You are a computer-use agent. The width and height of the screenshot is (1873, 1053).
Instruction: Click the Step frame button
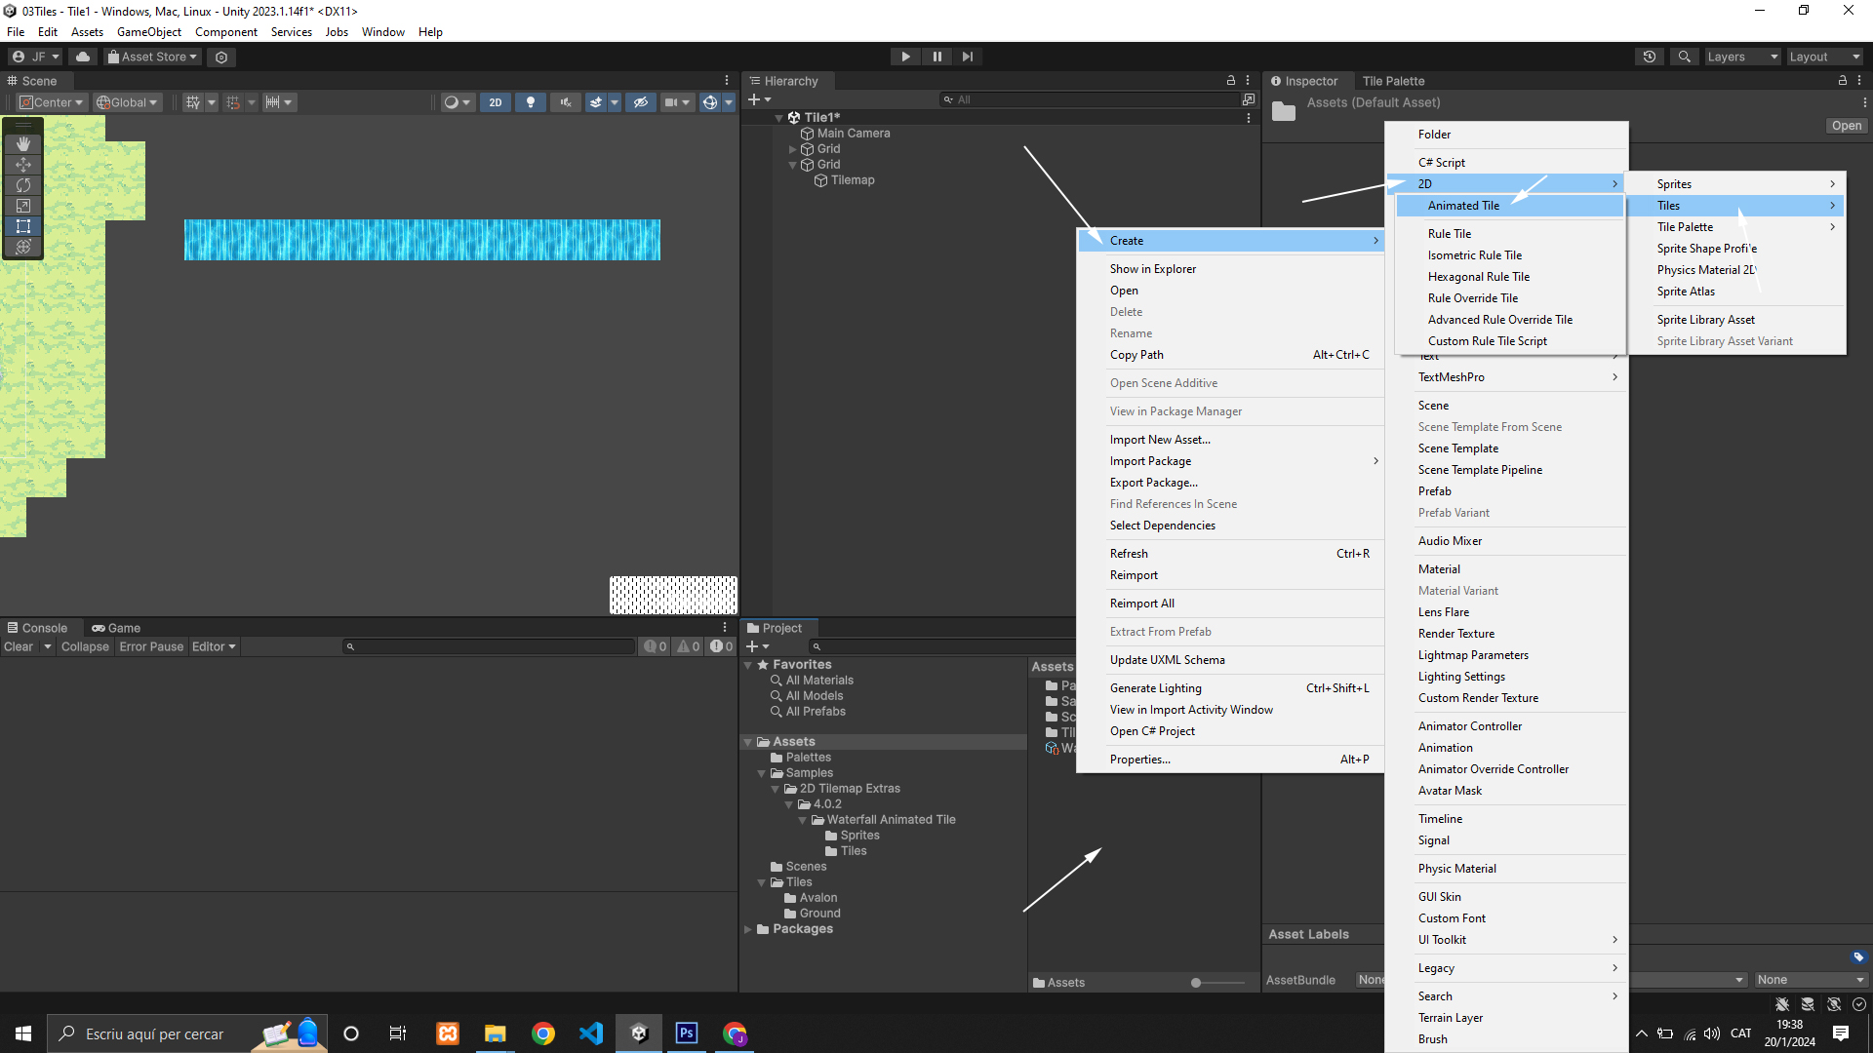tap(967, 57)
